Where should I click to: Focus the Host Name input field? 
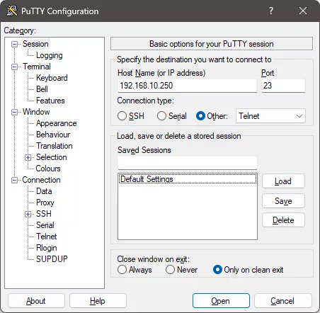[188, 86]
